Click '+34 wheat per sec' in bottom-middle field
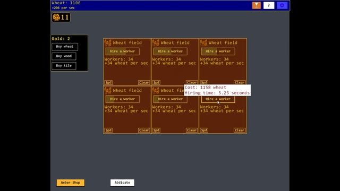This screenshot has height=191, width=340. pyautogui.click(x=174, y=111)
